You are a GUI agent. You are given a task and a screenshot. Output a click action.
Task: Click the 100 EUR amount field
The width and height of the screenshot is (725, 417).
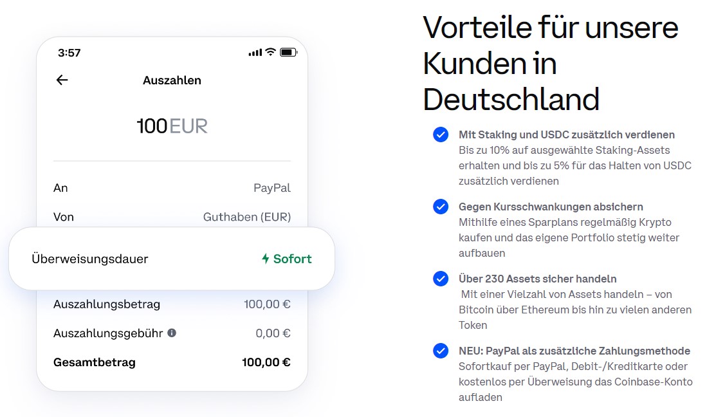(x=172, y=125)
